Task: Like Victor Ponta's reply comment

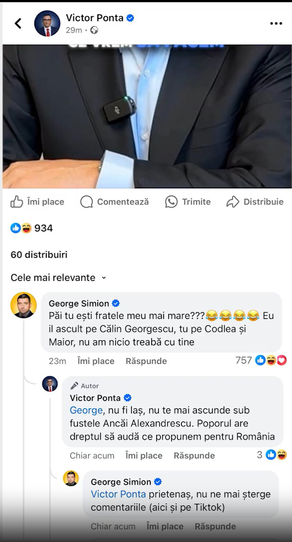Action: pyautogui.click(x=144, y=456)
